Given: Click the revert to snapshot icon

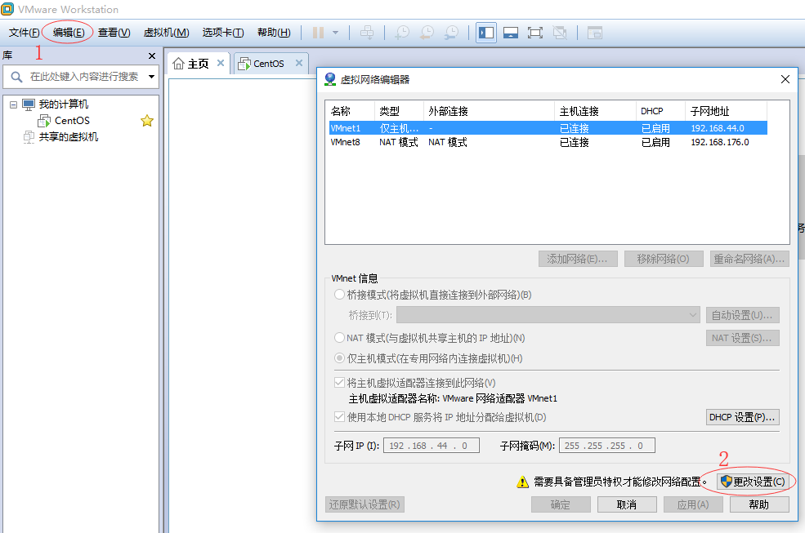Looking at the screenshot, I should point(427,33).
